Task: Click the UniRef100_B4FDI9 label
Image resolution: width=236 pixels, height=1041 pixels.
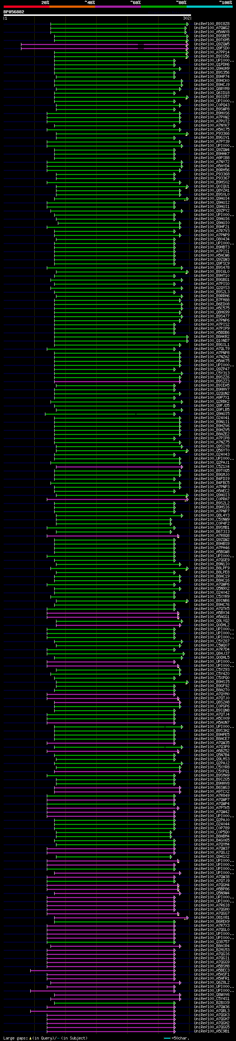Action: point(212,479)
